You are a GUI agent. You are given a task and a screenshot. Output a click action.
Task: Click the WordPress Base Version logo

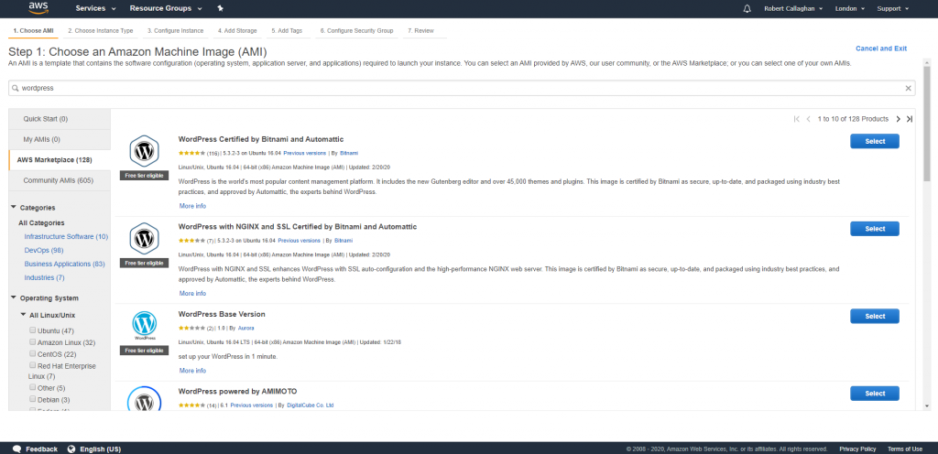click(144, 326)
